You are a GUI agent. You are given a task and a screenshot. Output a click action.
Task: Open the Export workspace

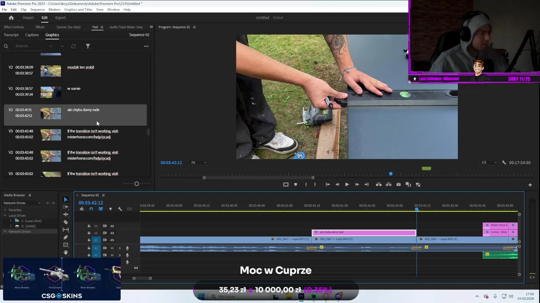pyautogui.click(x=60, y=18)
